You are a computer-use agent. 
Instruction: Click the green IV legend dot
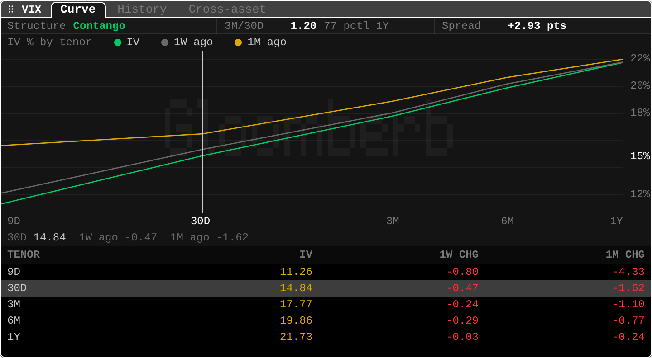coord(118,42)
